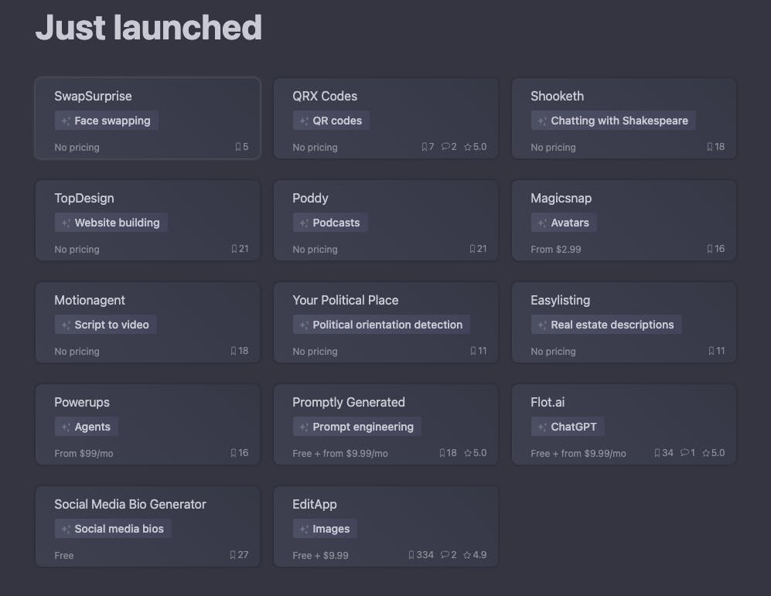Image resolution: width=771 pixels, height=596 pixels.
Task: Click the comment icon on Flot.ai card
Action: coord(684,452)
